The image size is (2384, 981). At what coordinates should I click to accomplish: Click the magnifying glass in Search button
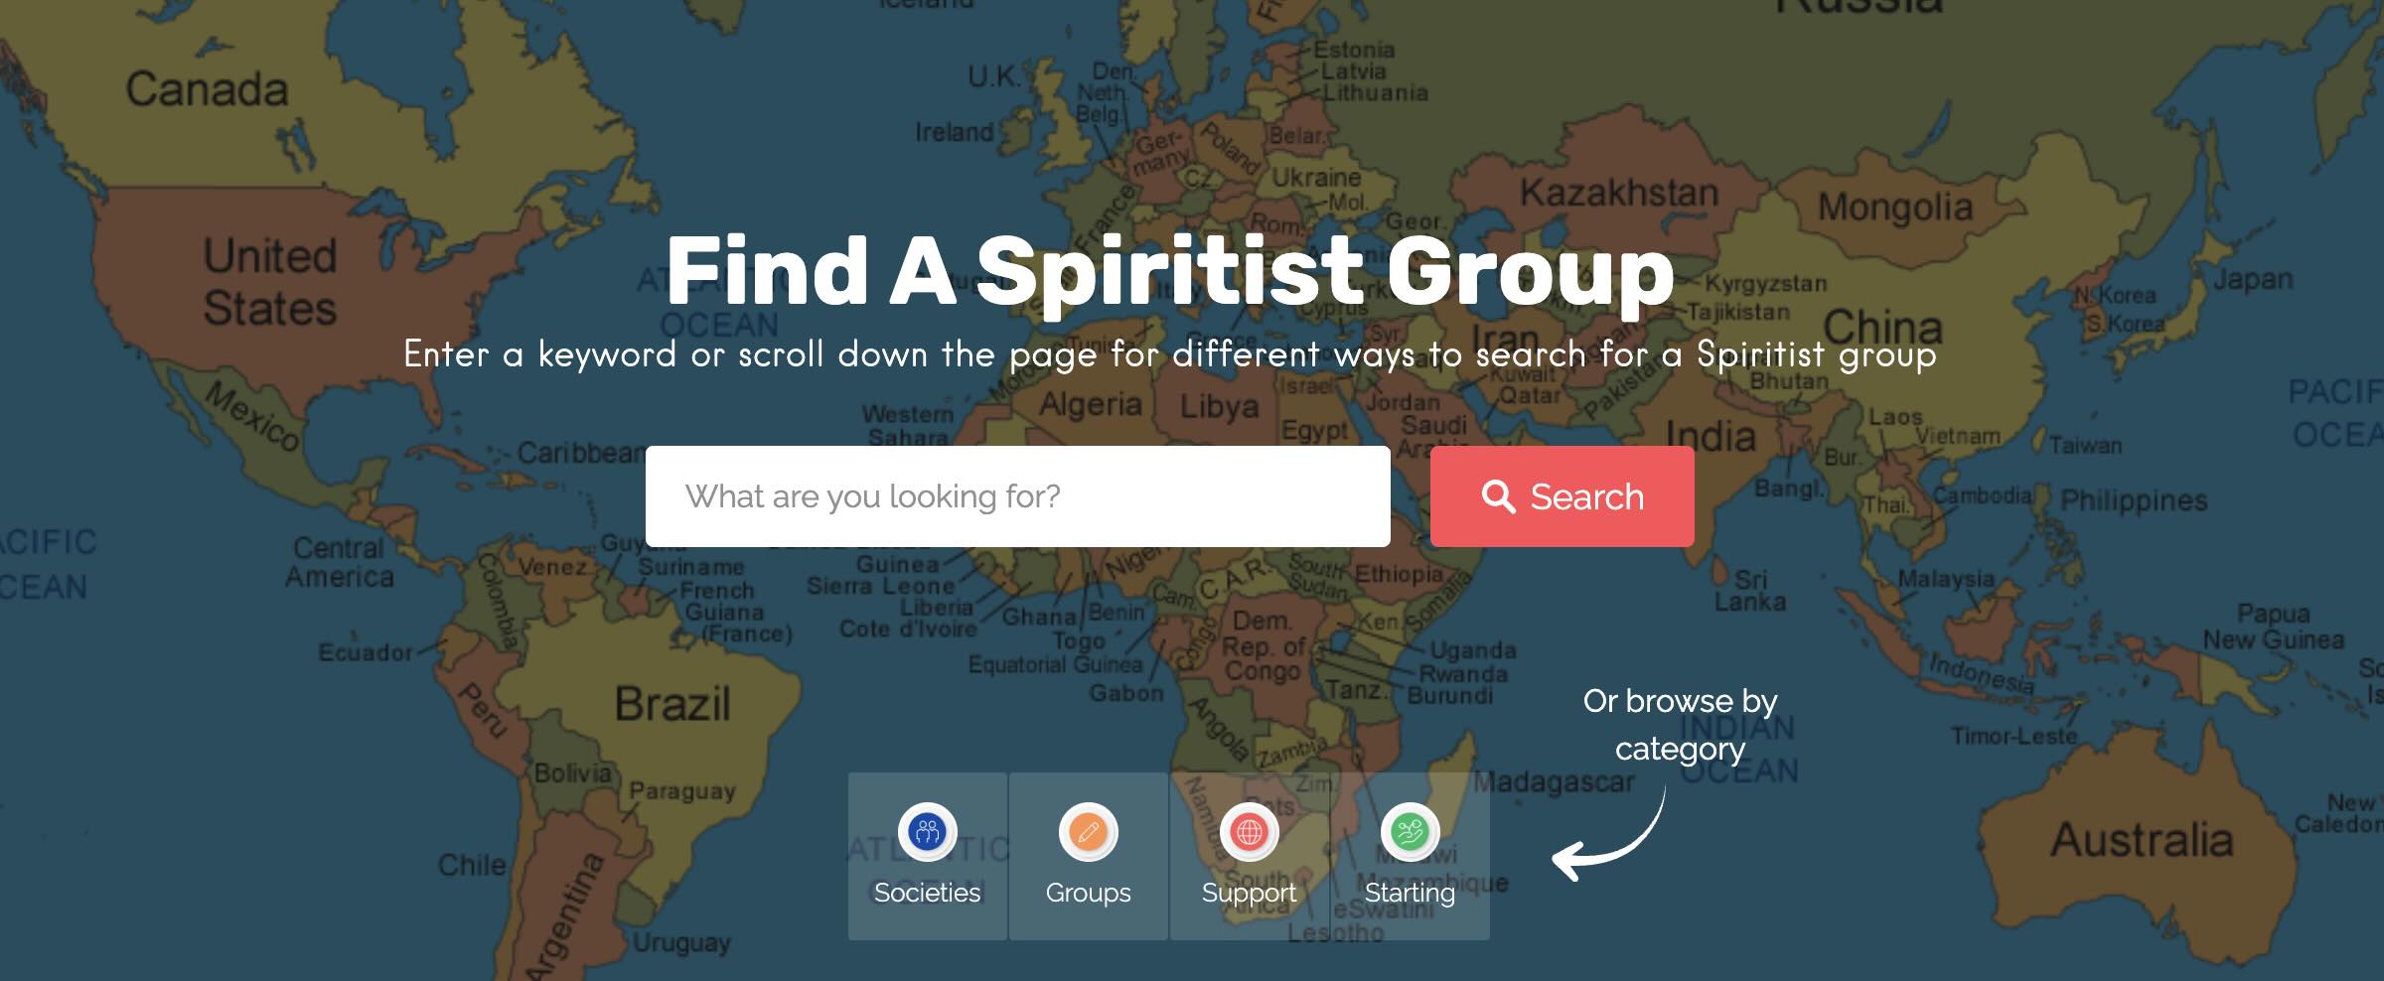coord(1498,496)
